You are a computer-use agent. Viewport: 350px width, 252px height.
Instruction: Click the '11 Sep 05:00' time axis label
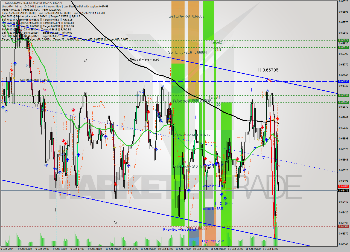pos(235,249)
